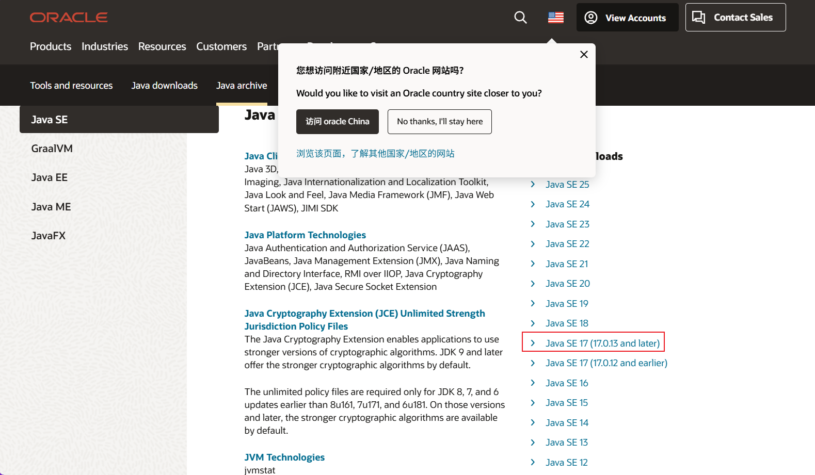This screenshot has height=475, width=815.
Task: Open the Resources menu
Action: click(162, 46)
